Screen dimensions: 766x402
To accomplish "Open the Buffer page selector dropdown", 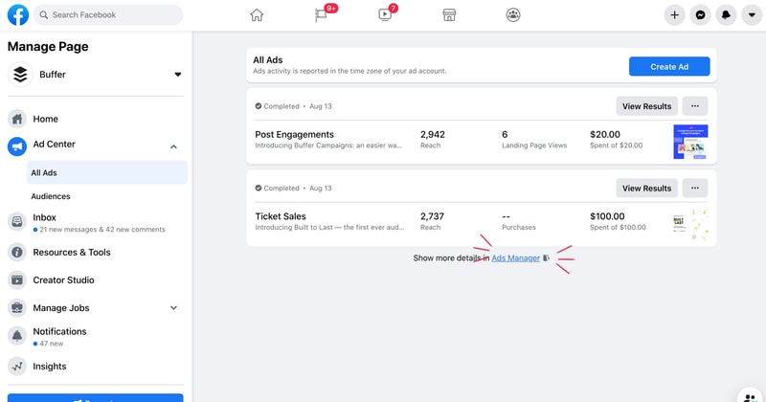I will [177, 75].
